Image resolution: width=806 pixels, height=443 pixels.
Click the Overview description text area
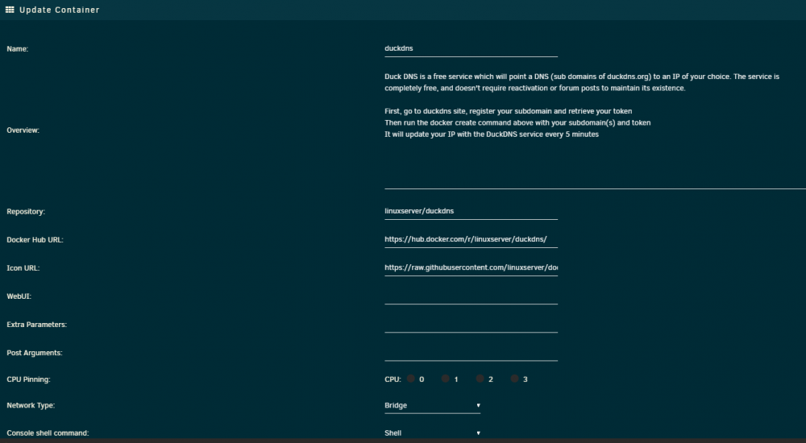coord(596,129)
